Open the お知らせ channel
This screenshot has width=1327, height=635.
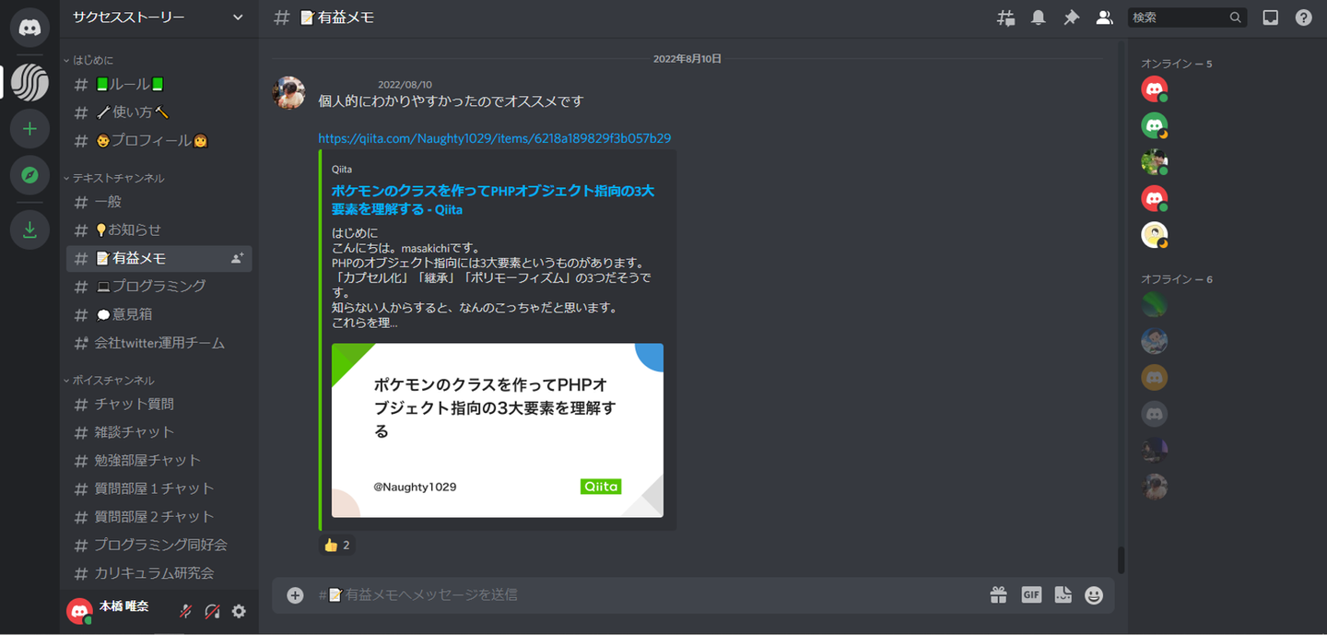click(159, 230)
